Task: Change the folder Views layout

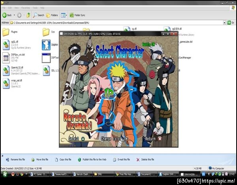Action: [x=63, y=15]
